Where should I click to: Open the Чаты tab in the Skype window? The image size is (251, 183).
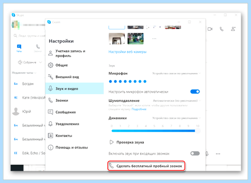coord(19,48)
